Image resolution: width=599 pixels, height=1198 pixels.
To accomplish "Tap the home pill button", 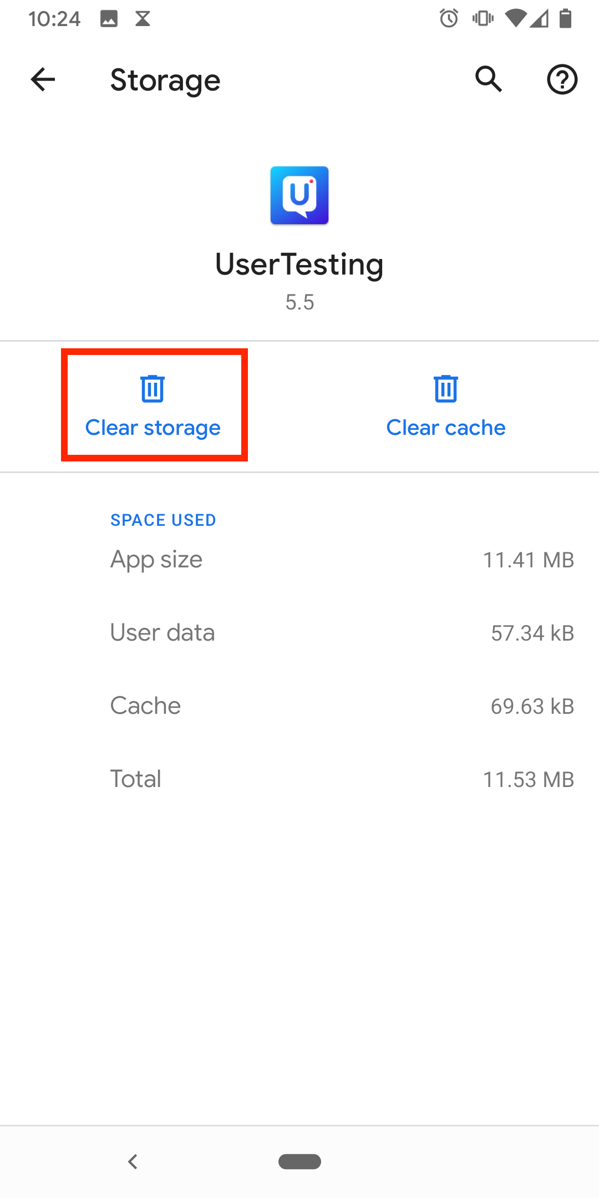I will click(299, 1161).
